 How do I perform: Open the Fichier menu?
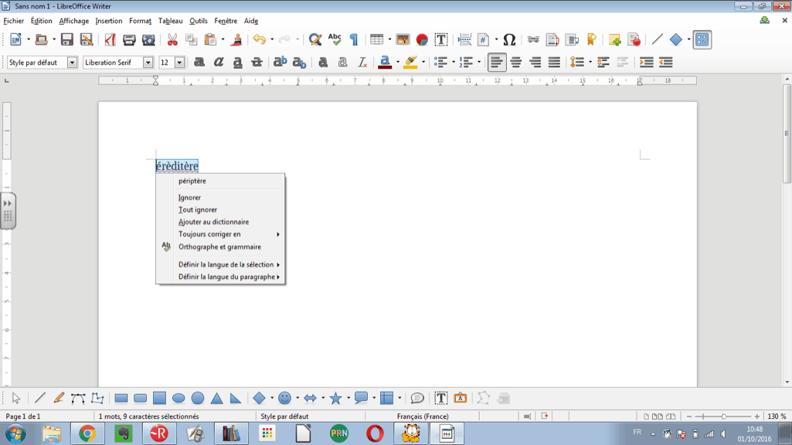point(14,21)
